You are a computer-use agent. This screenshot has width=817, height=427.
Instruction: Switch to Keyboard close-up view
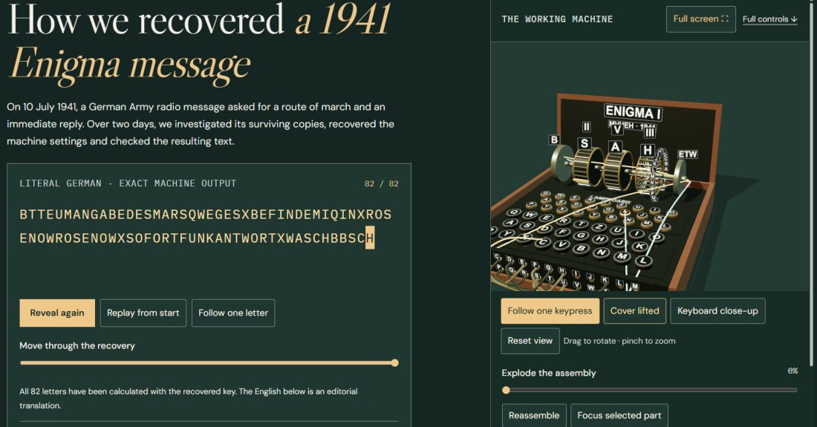[x=717, y=311]
